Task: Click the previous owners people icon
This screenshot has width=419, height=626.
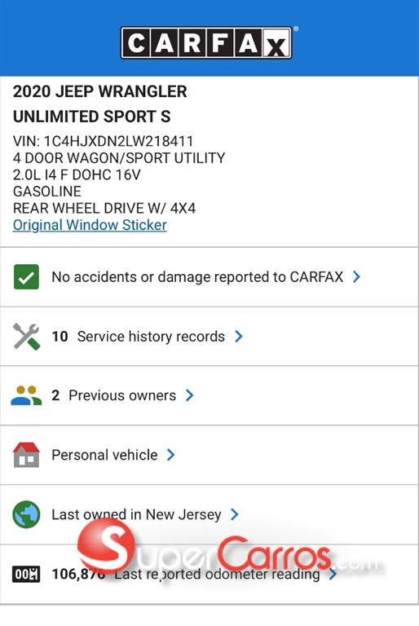Action: (x=26, y=395)
